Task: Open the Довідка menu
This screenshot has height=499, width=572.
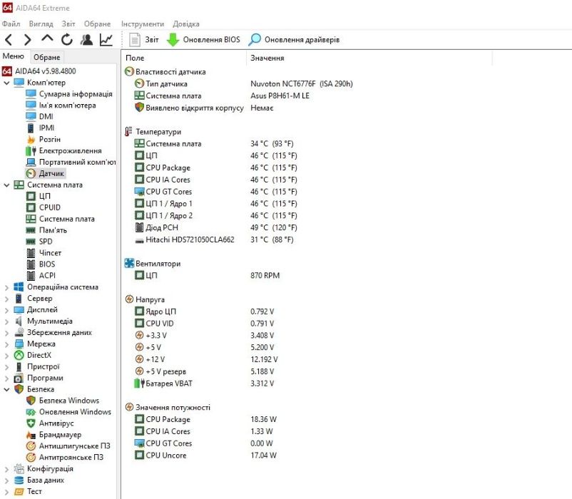Action: [x=186, y=24]
